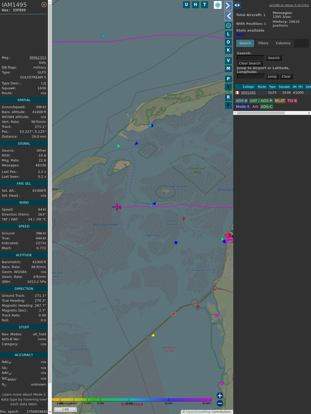The image size is (311, 414).
Task: Click the U map button
Action: coord(186,5)
